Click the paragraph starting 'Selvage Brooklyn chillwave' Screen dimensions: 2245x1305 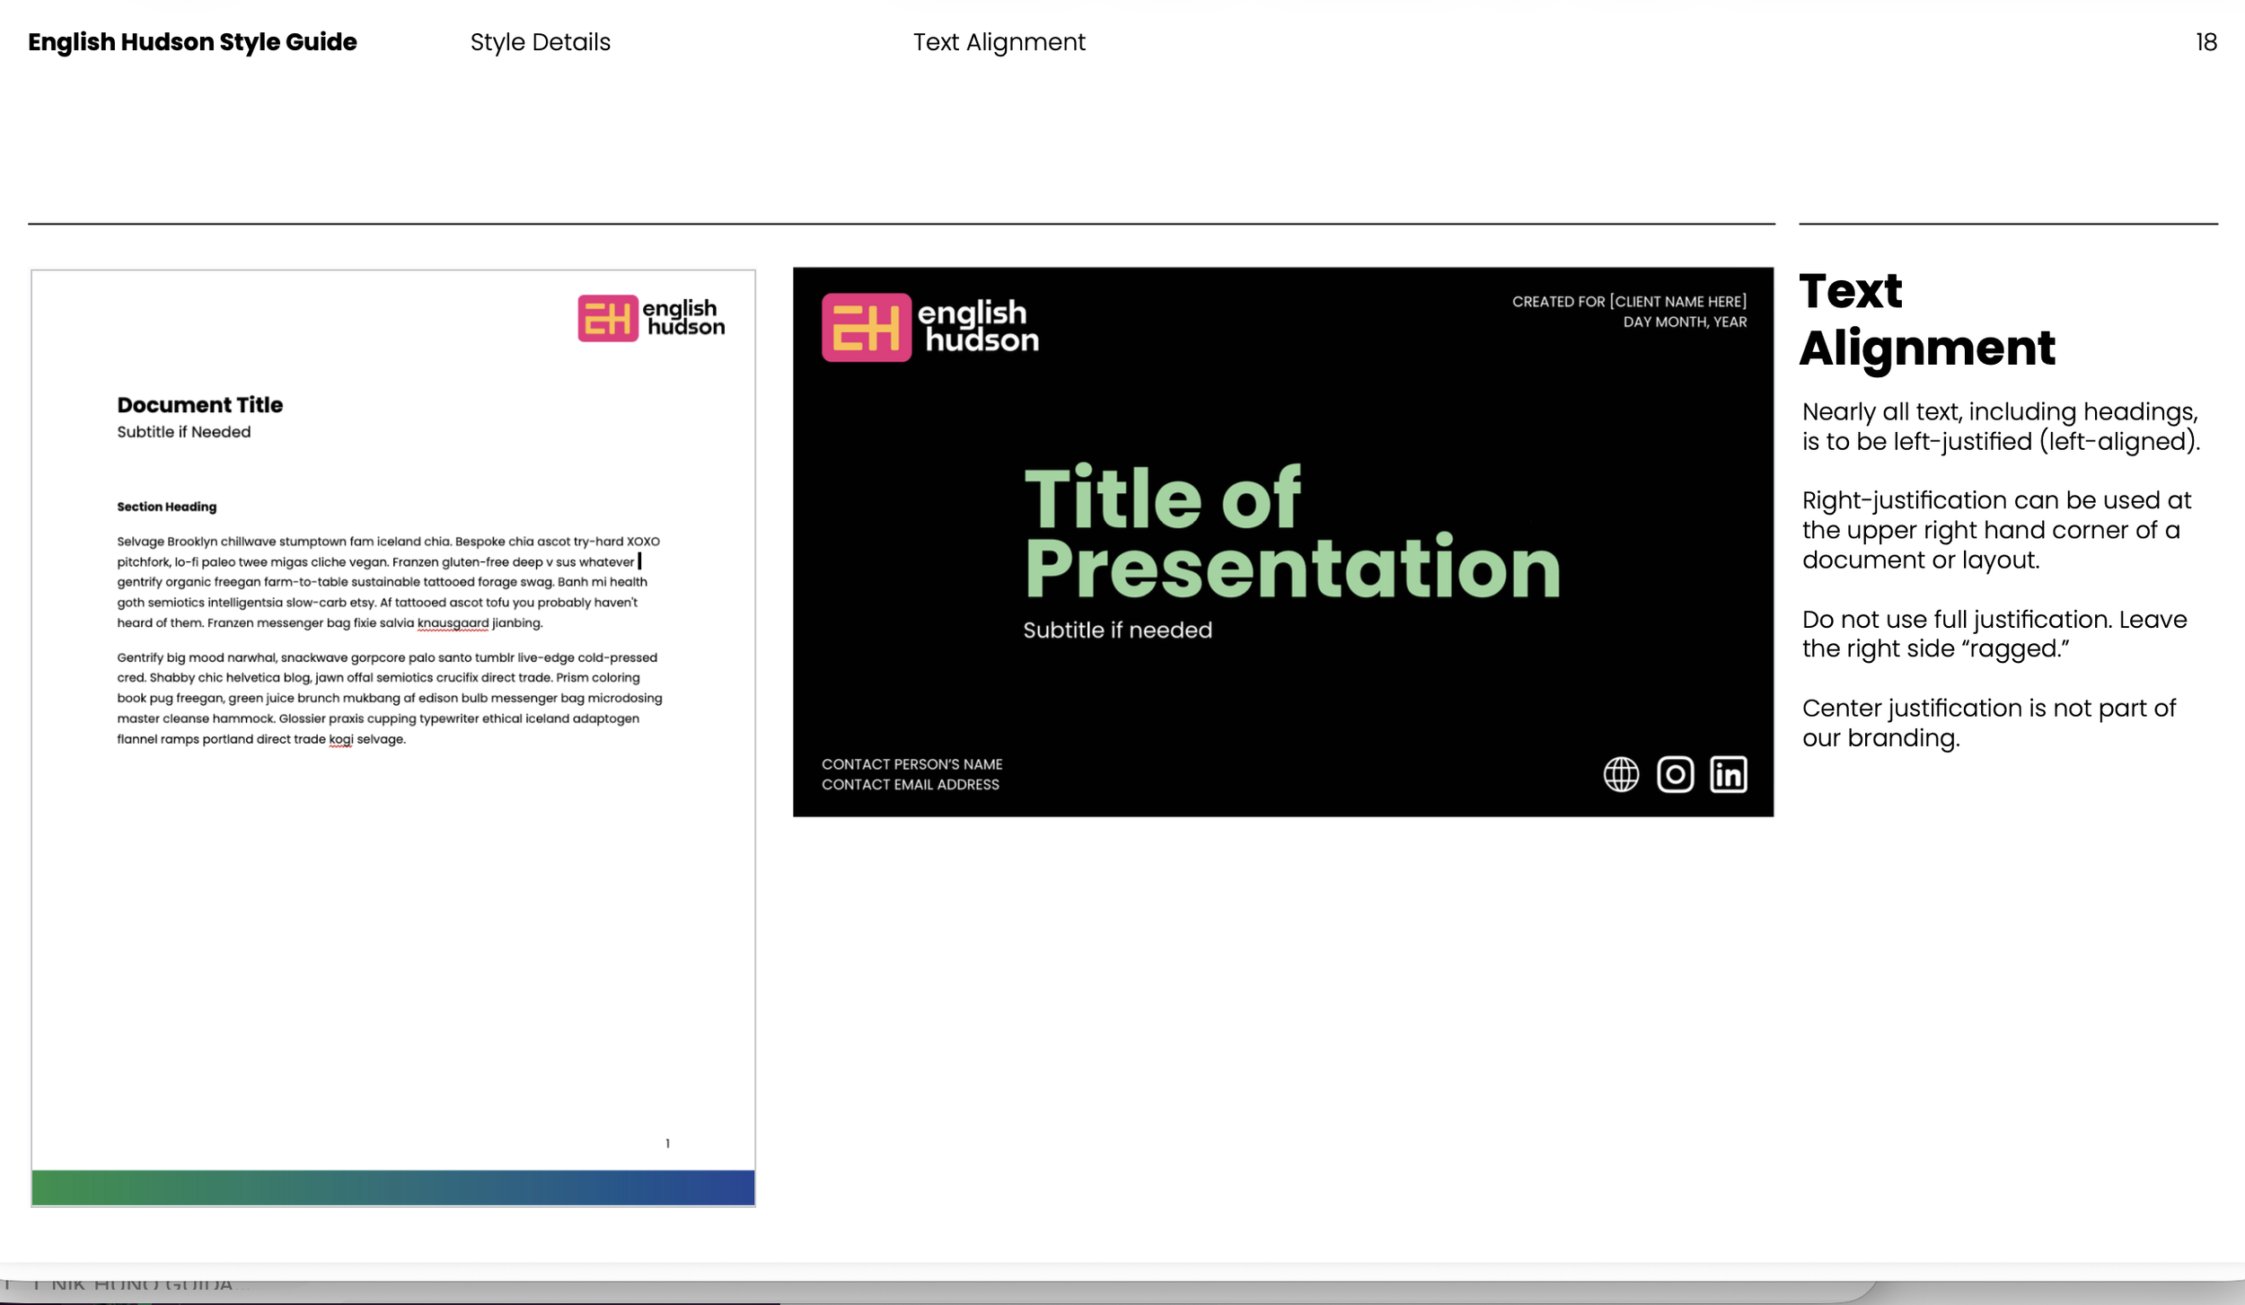[x=389, y=582]
